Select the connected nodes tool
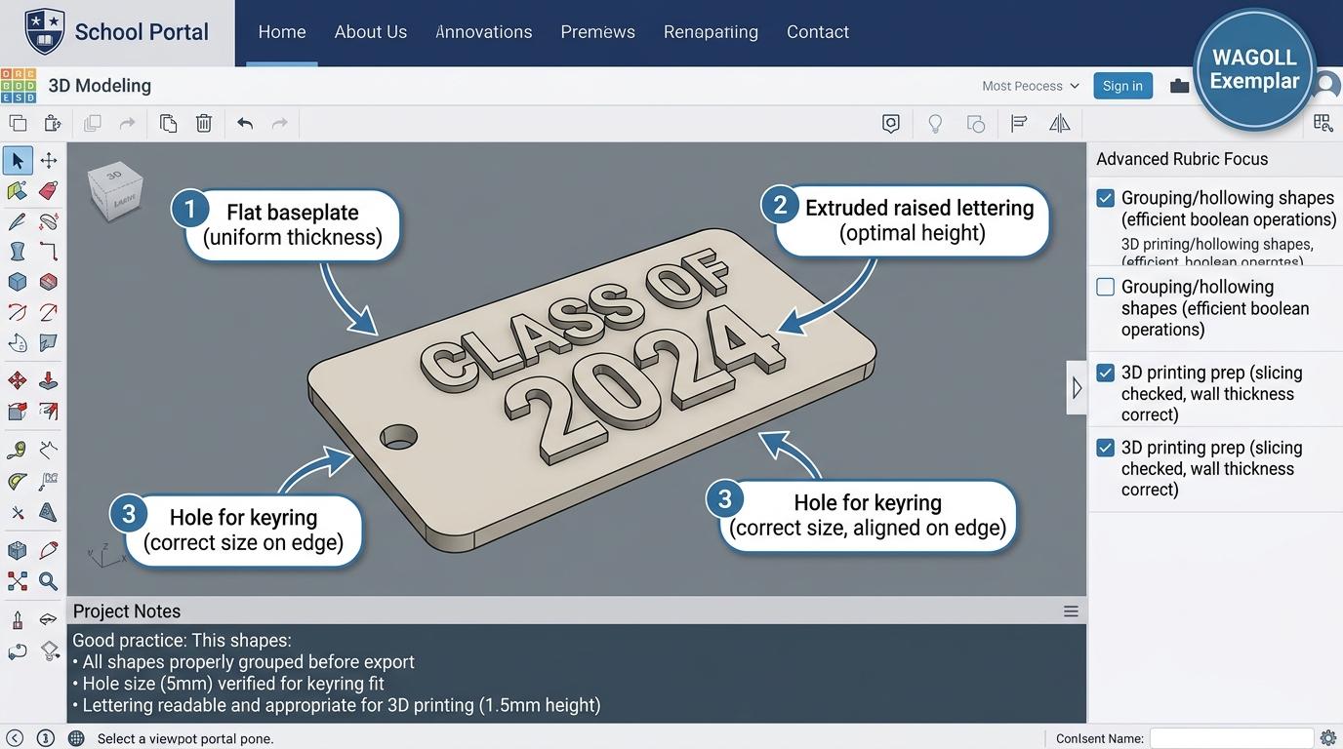The width and height of the screenshot is (1343, 749). pos(18,582)
